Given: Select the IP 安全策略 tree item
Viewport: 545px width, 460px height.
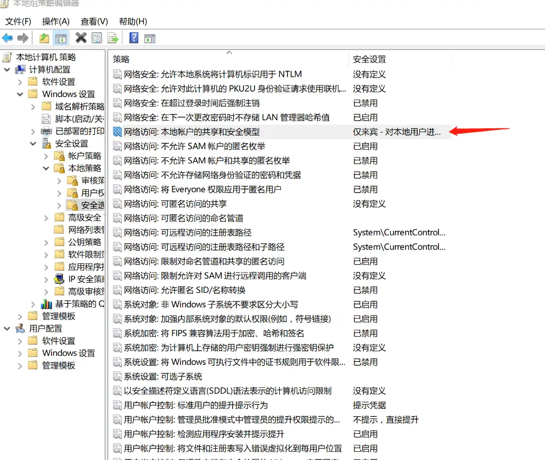Looking at the screenshot, I should pos(86,279).
